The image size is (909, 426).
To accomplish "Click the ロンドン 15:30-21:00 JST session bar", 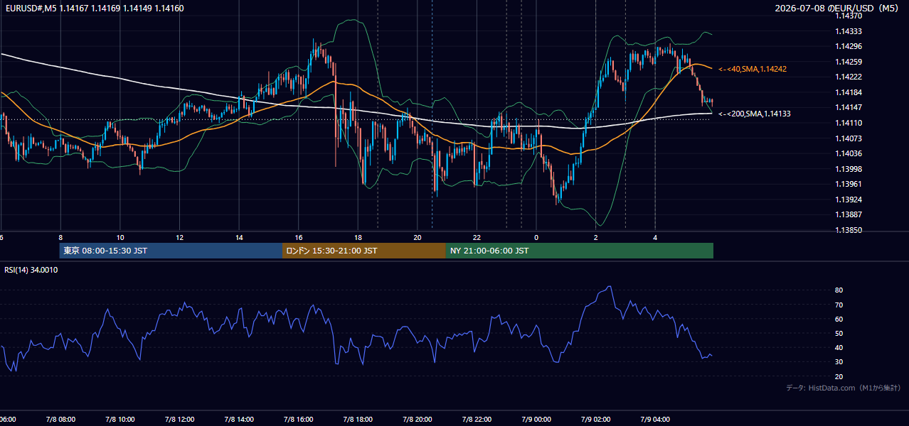I will click(x=364, y=251).
